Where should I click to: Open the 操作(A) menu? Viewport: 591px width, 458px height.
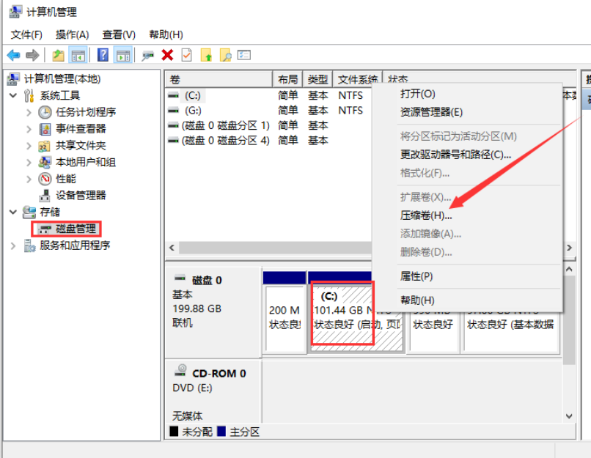72,34
